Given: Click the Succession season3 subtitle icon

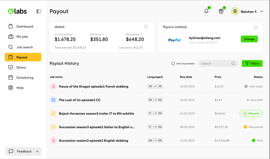Looking at the screenshot, I should [x=53, y=127].
